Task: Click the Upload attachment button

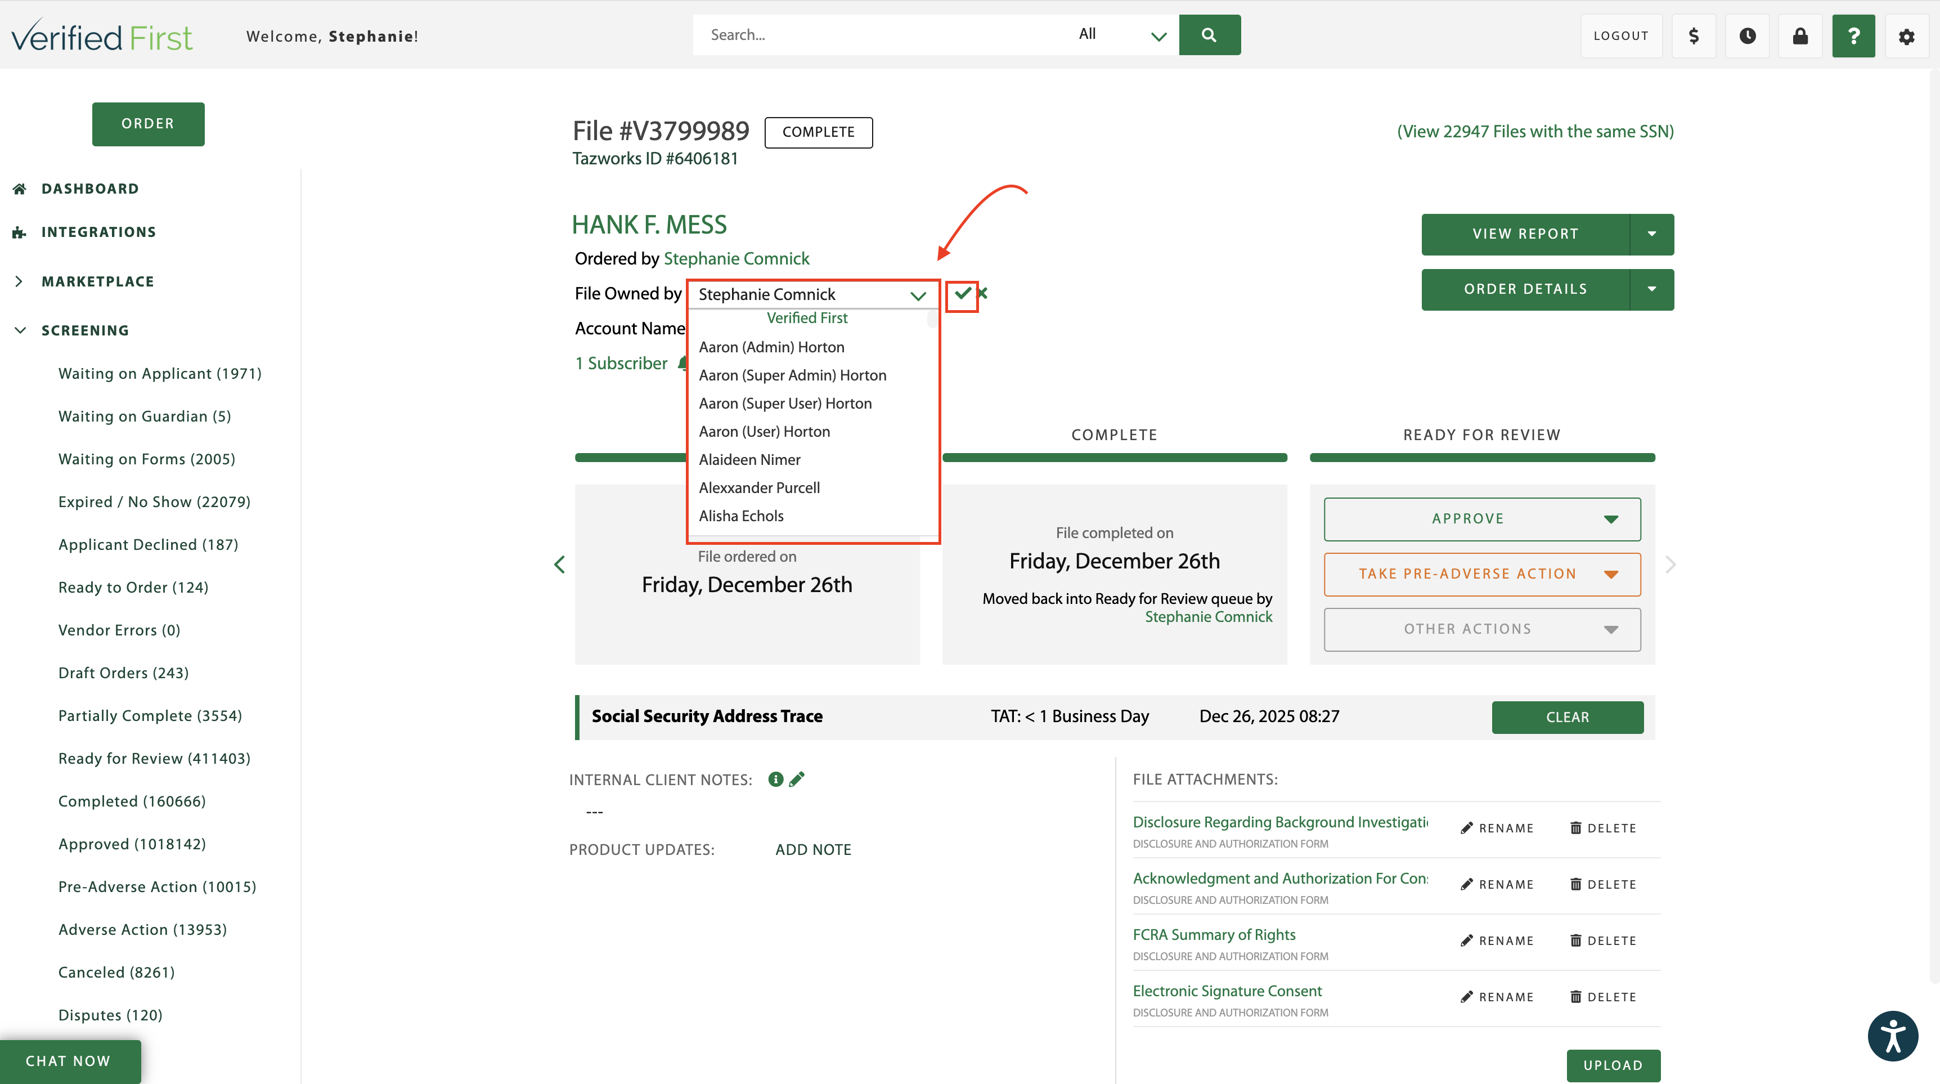Action: [x=1613, y=1065]
